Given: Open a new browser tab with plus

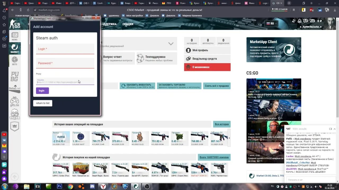Looking at the screenshot, I should click(289, 3).
